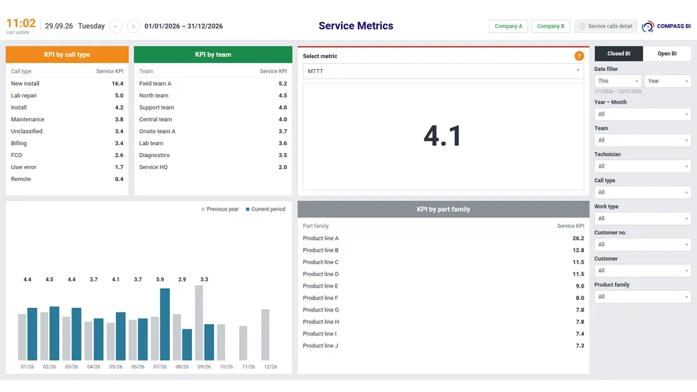This screenshot has height=392, width=697.
Task: Select the New install call type row
Action: (67, 84)
